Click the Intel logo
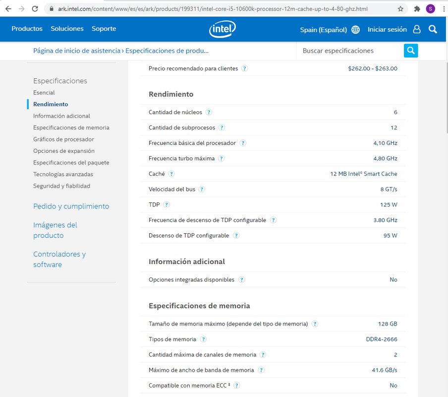 tap(223, 29)
